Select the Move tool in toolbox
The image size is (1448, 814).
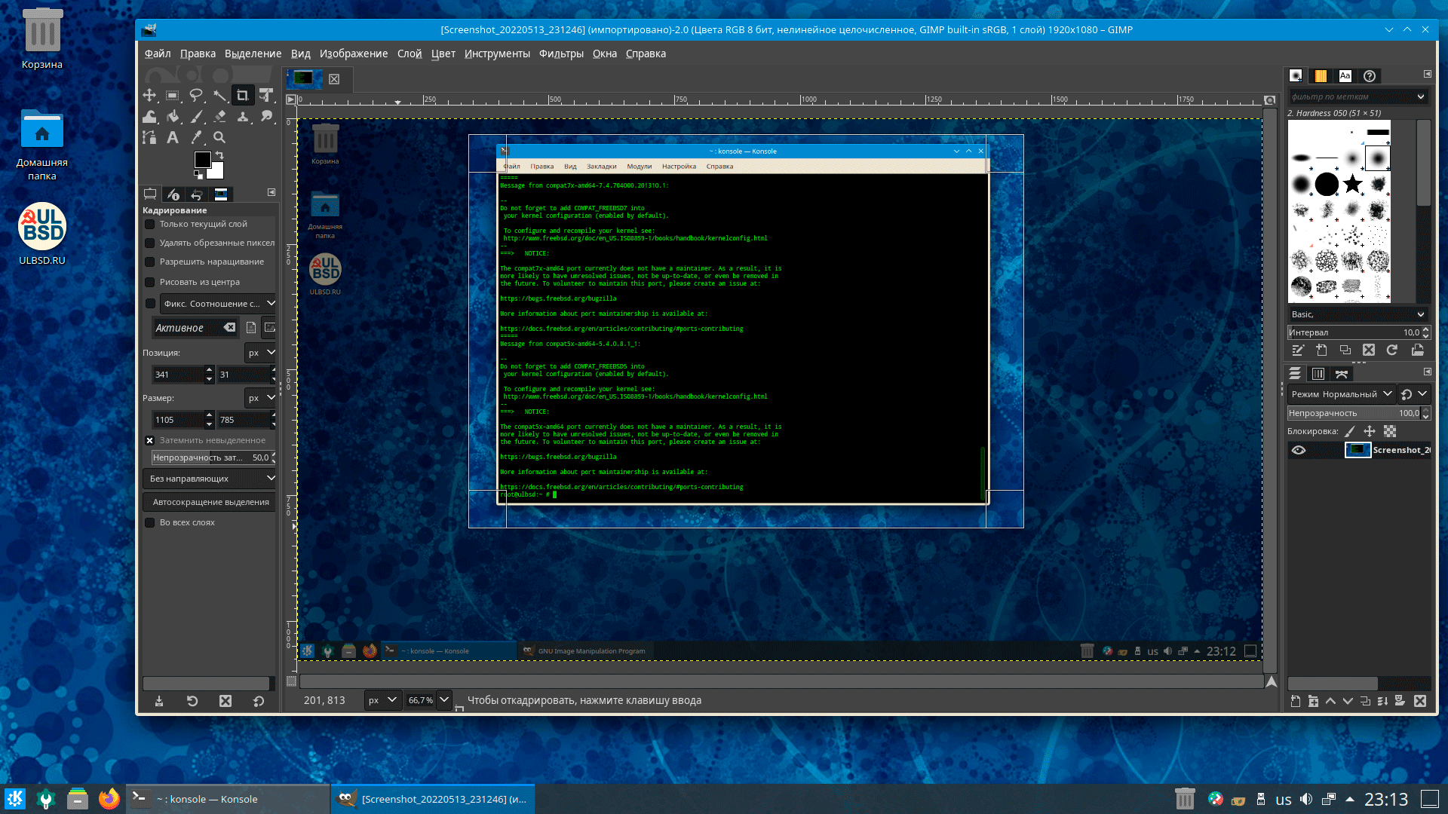(149, 95)
